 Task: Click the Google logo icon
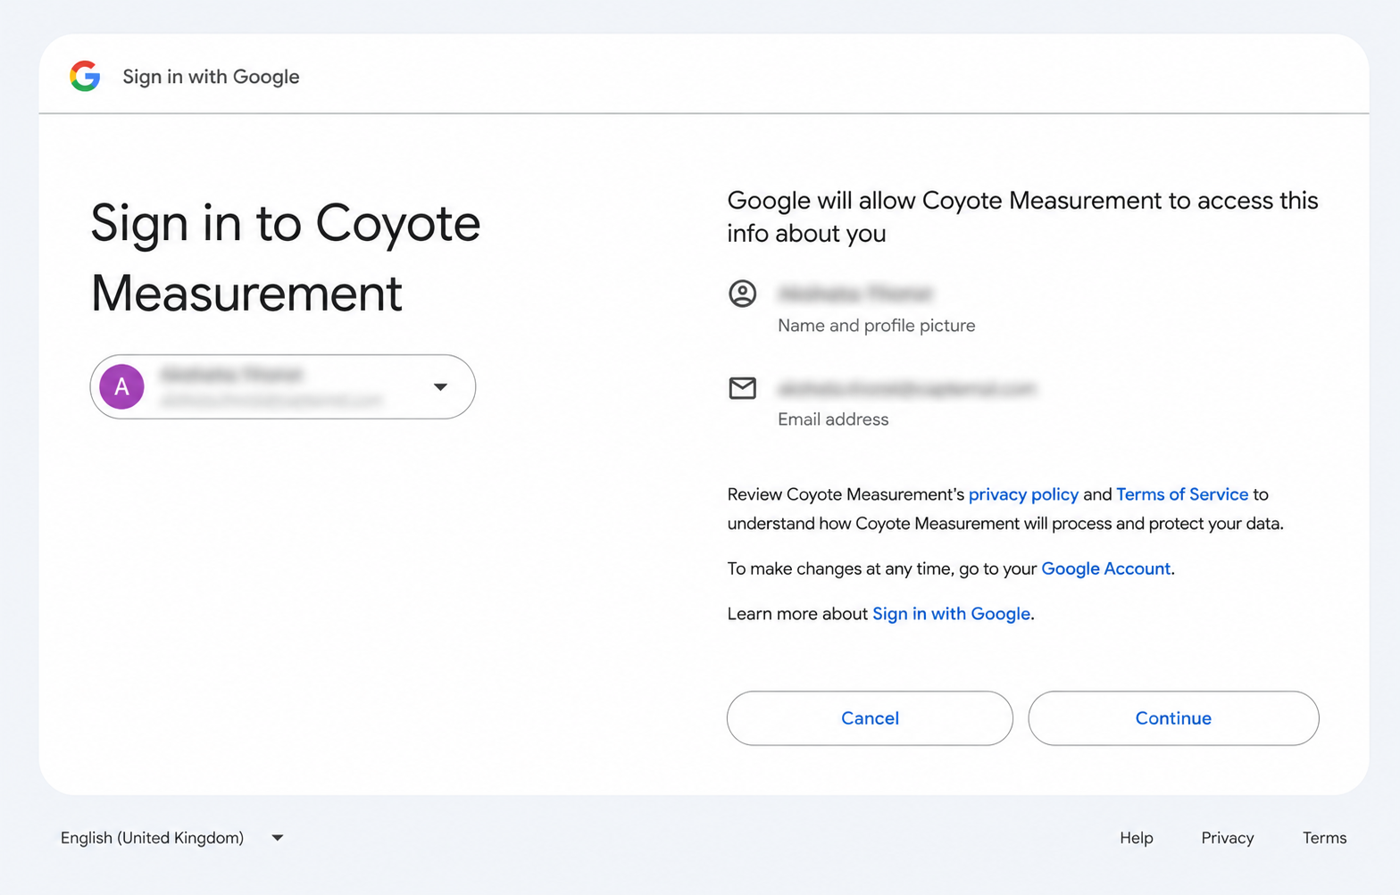coord(85,76)
